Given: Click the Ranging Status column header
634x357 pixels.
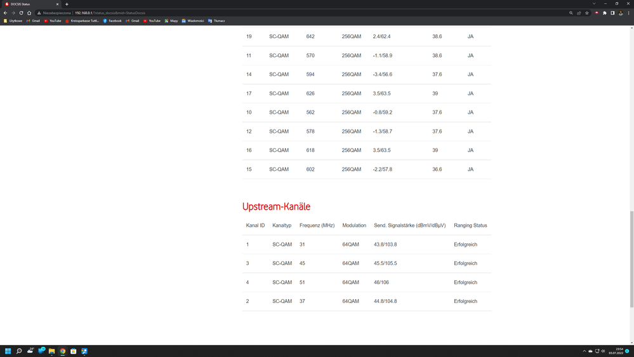Looking at the screenshot, I should (470, 226).
